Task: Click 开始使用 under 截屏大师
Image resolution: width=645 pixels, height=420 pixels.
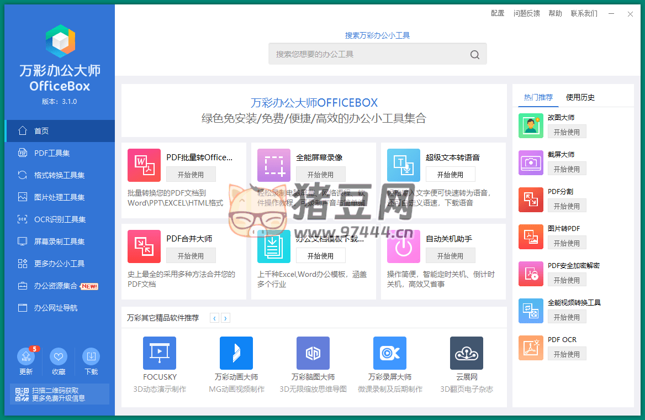Action: [x=567, y=169]
